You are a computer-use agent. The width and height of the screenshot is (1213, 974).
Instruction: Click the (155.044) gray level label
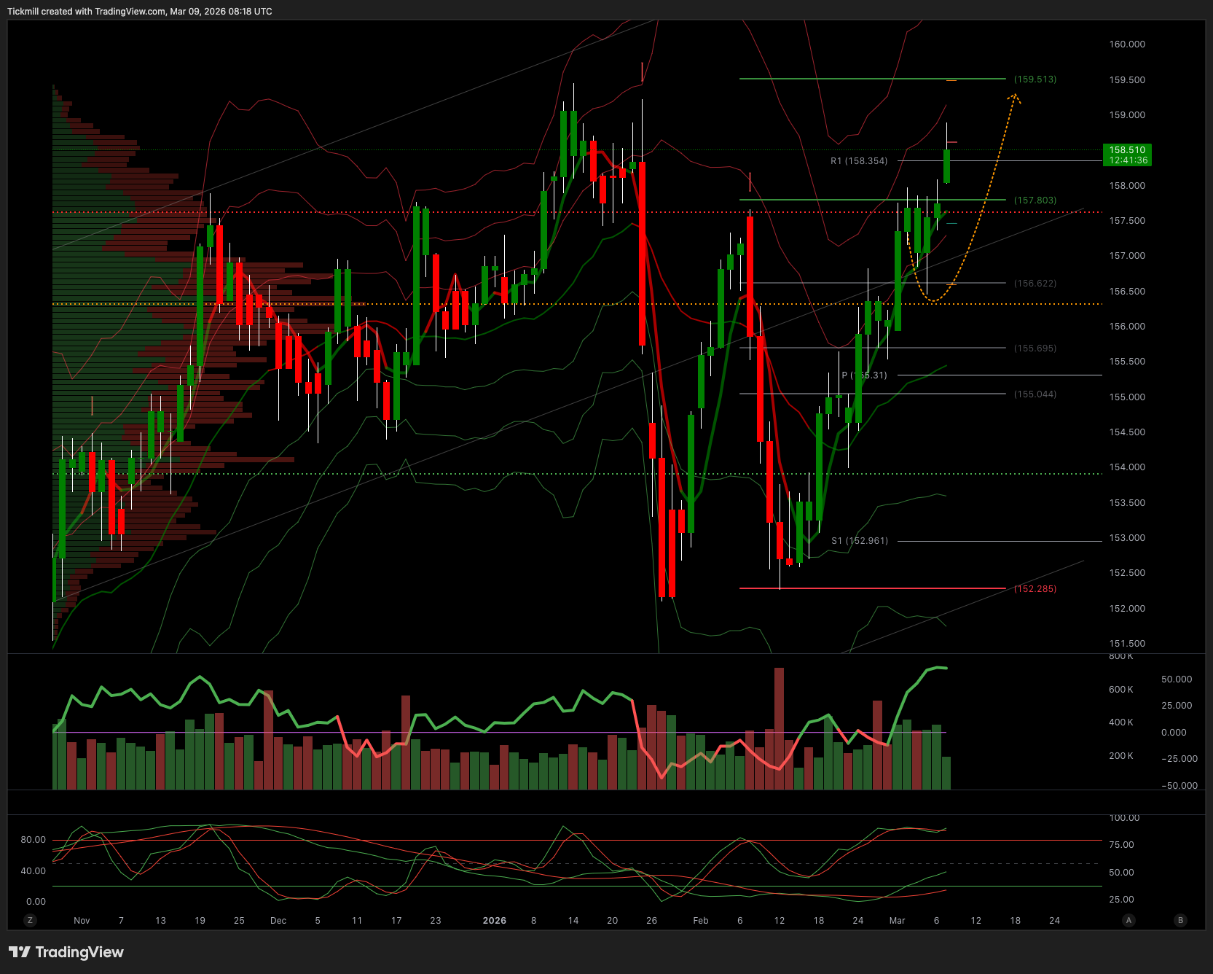[x=1035, y=394]
